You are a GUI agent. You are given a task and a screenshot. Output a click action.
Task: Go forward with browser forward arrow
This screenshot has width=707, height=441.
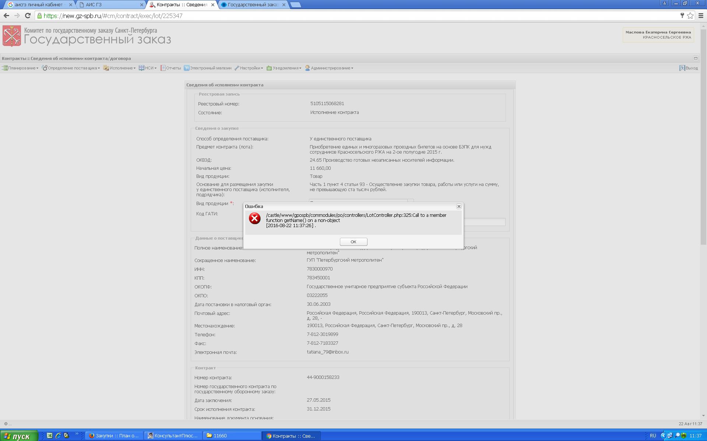pos(17,15)
